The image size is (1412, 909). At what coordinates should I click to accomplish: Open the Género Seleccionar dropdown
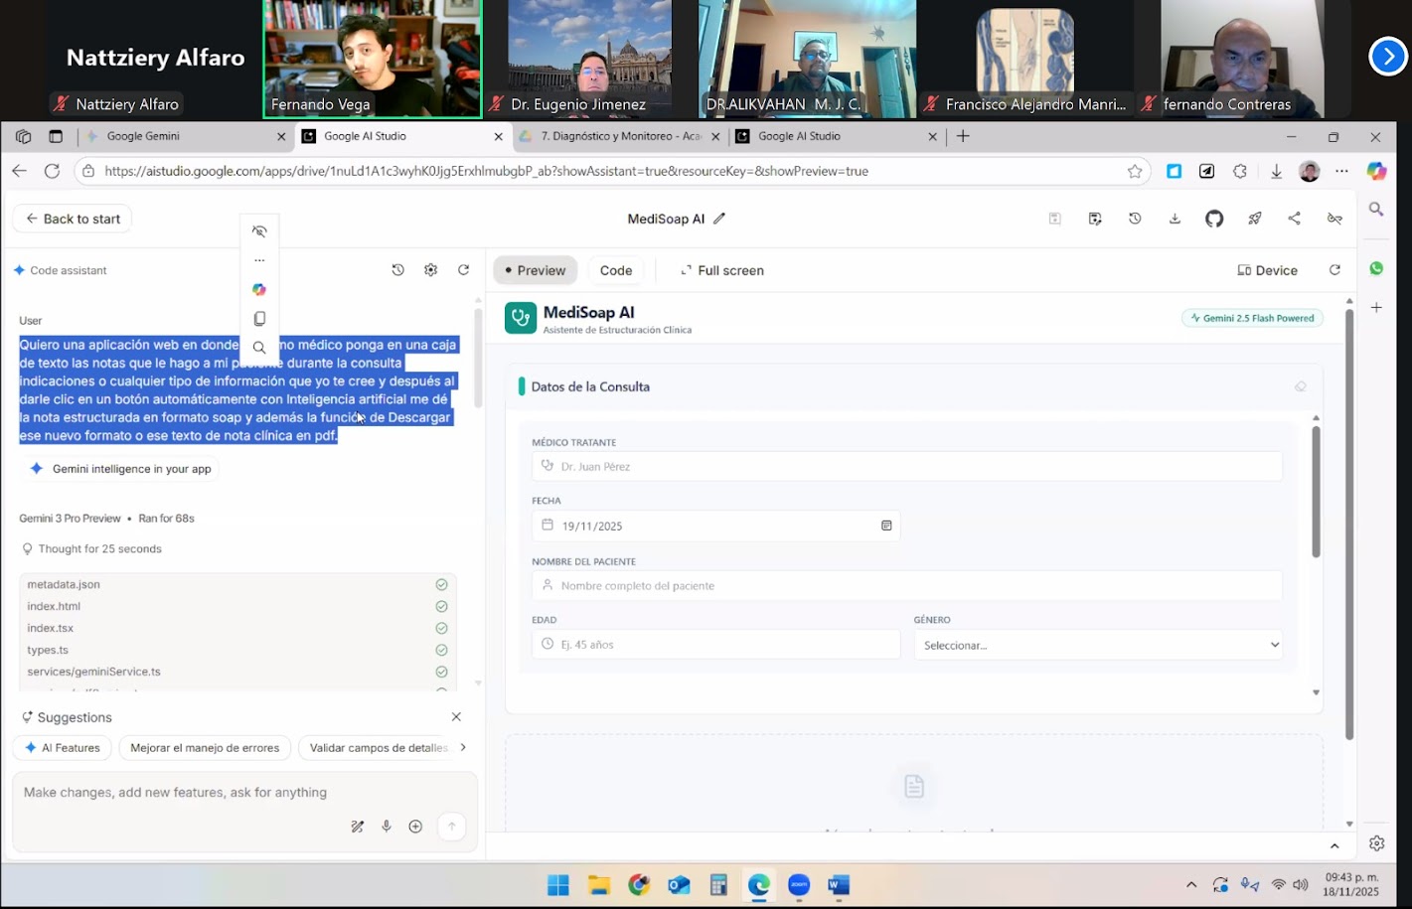(1098, 645)
